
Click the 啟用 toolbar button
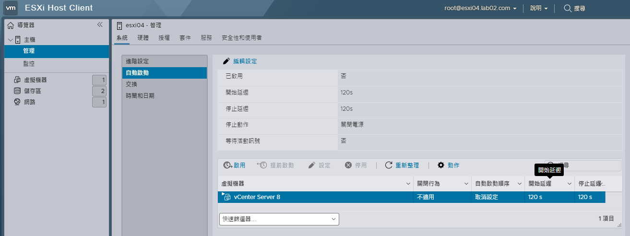234,165
